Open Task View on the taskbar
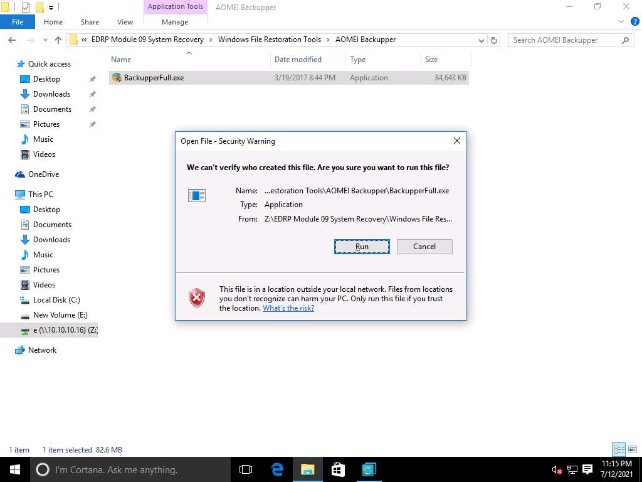 point(246,469)
